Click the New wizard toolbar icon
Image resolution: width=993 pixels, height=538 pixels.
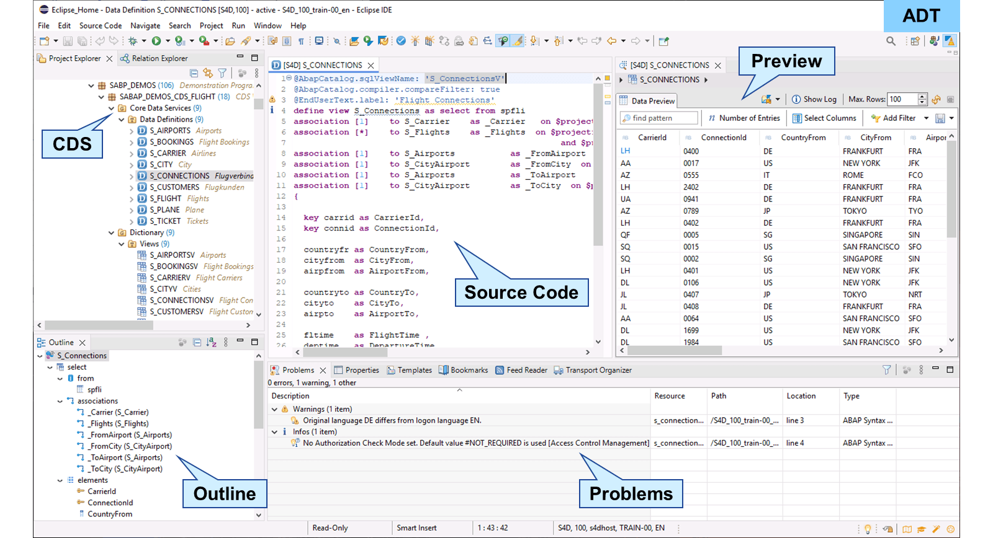(45, 42)
